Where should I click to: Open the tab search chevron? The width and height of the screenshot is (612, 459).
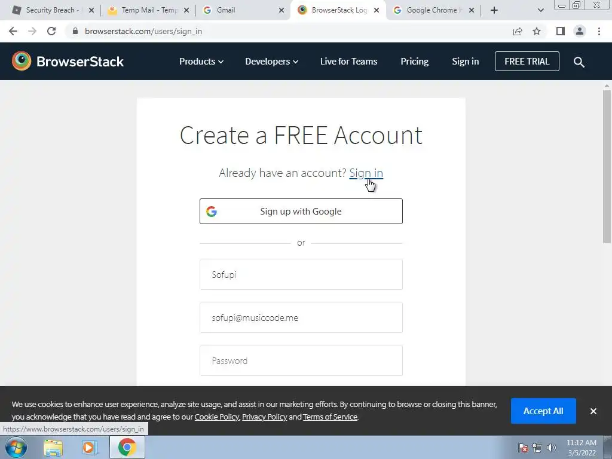point(540,10)
